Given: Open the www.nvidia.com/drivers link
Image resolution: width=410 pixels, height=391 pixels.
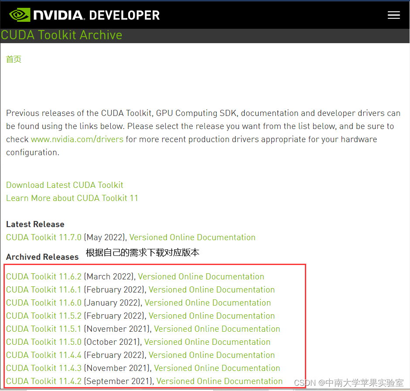Looking at the screenshot, I should [x=77, y=139].
